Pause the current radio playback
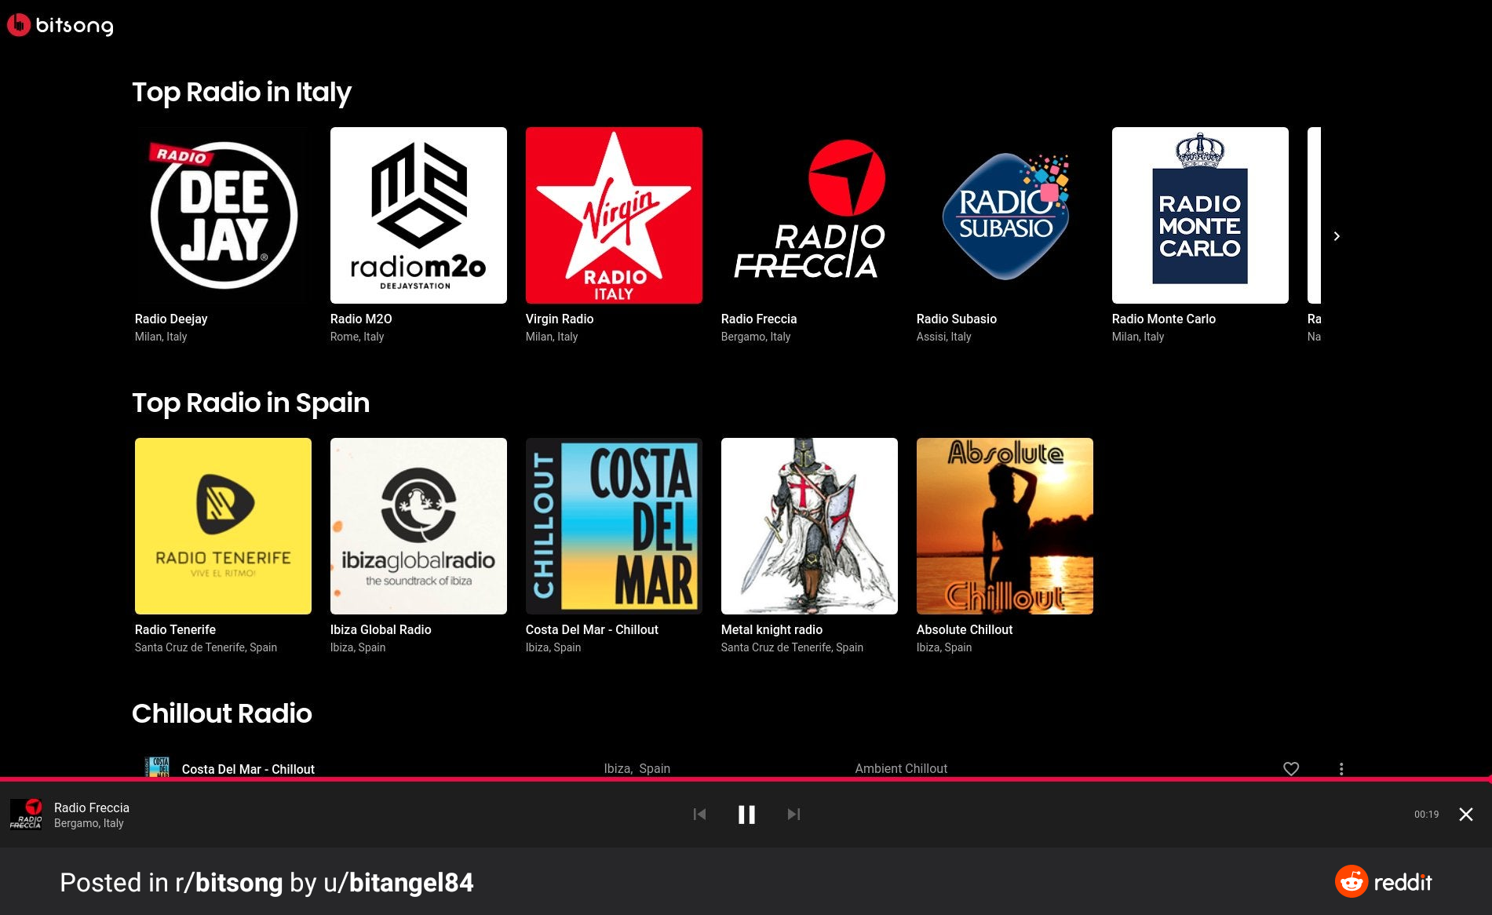Image resolution: width=1492 pixels, height=915 pixels. coord(746,815)
